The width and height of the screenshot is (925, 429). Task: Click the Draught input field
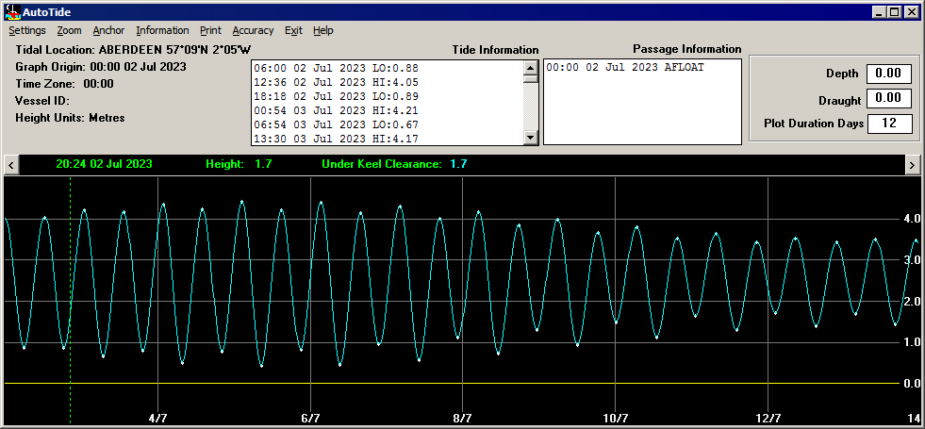[888, 98]
